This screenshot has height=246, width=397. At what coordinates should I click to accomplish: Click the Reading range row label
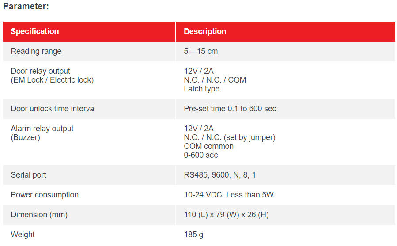36,51
